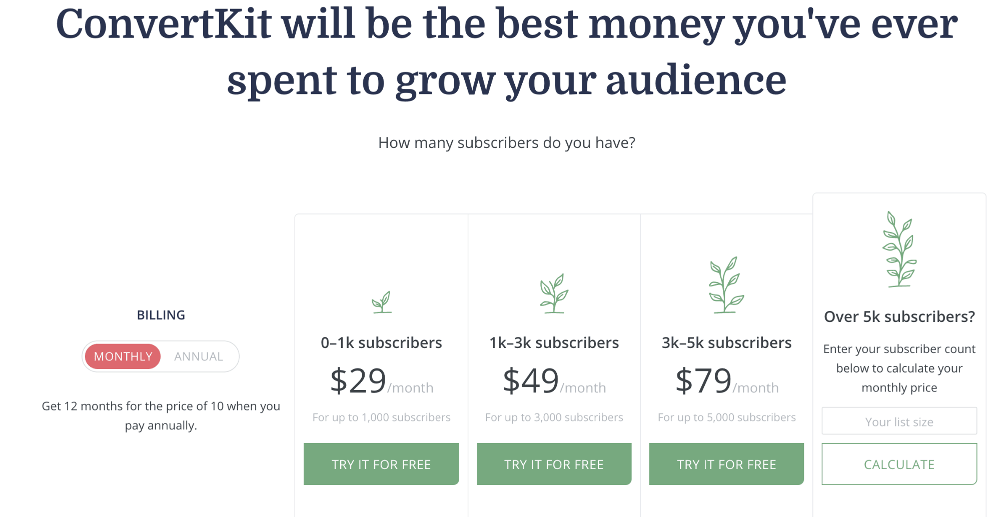The image size is (1000, 517).
Task: Click the 1k–3k subscribers plan title
Action: tap(554, 343)
